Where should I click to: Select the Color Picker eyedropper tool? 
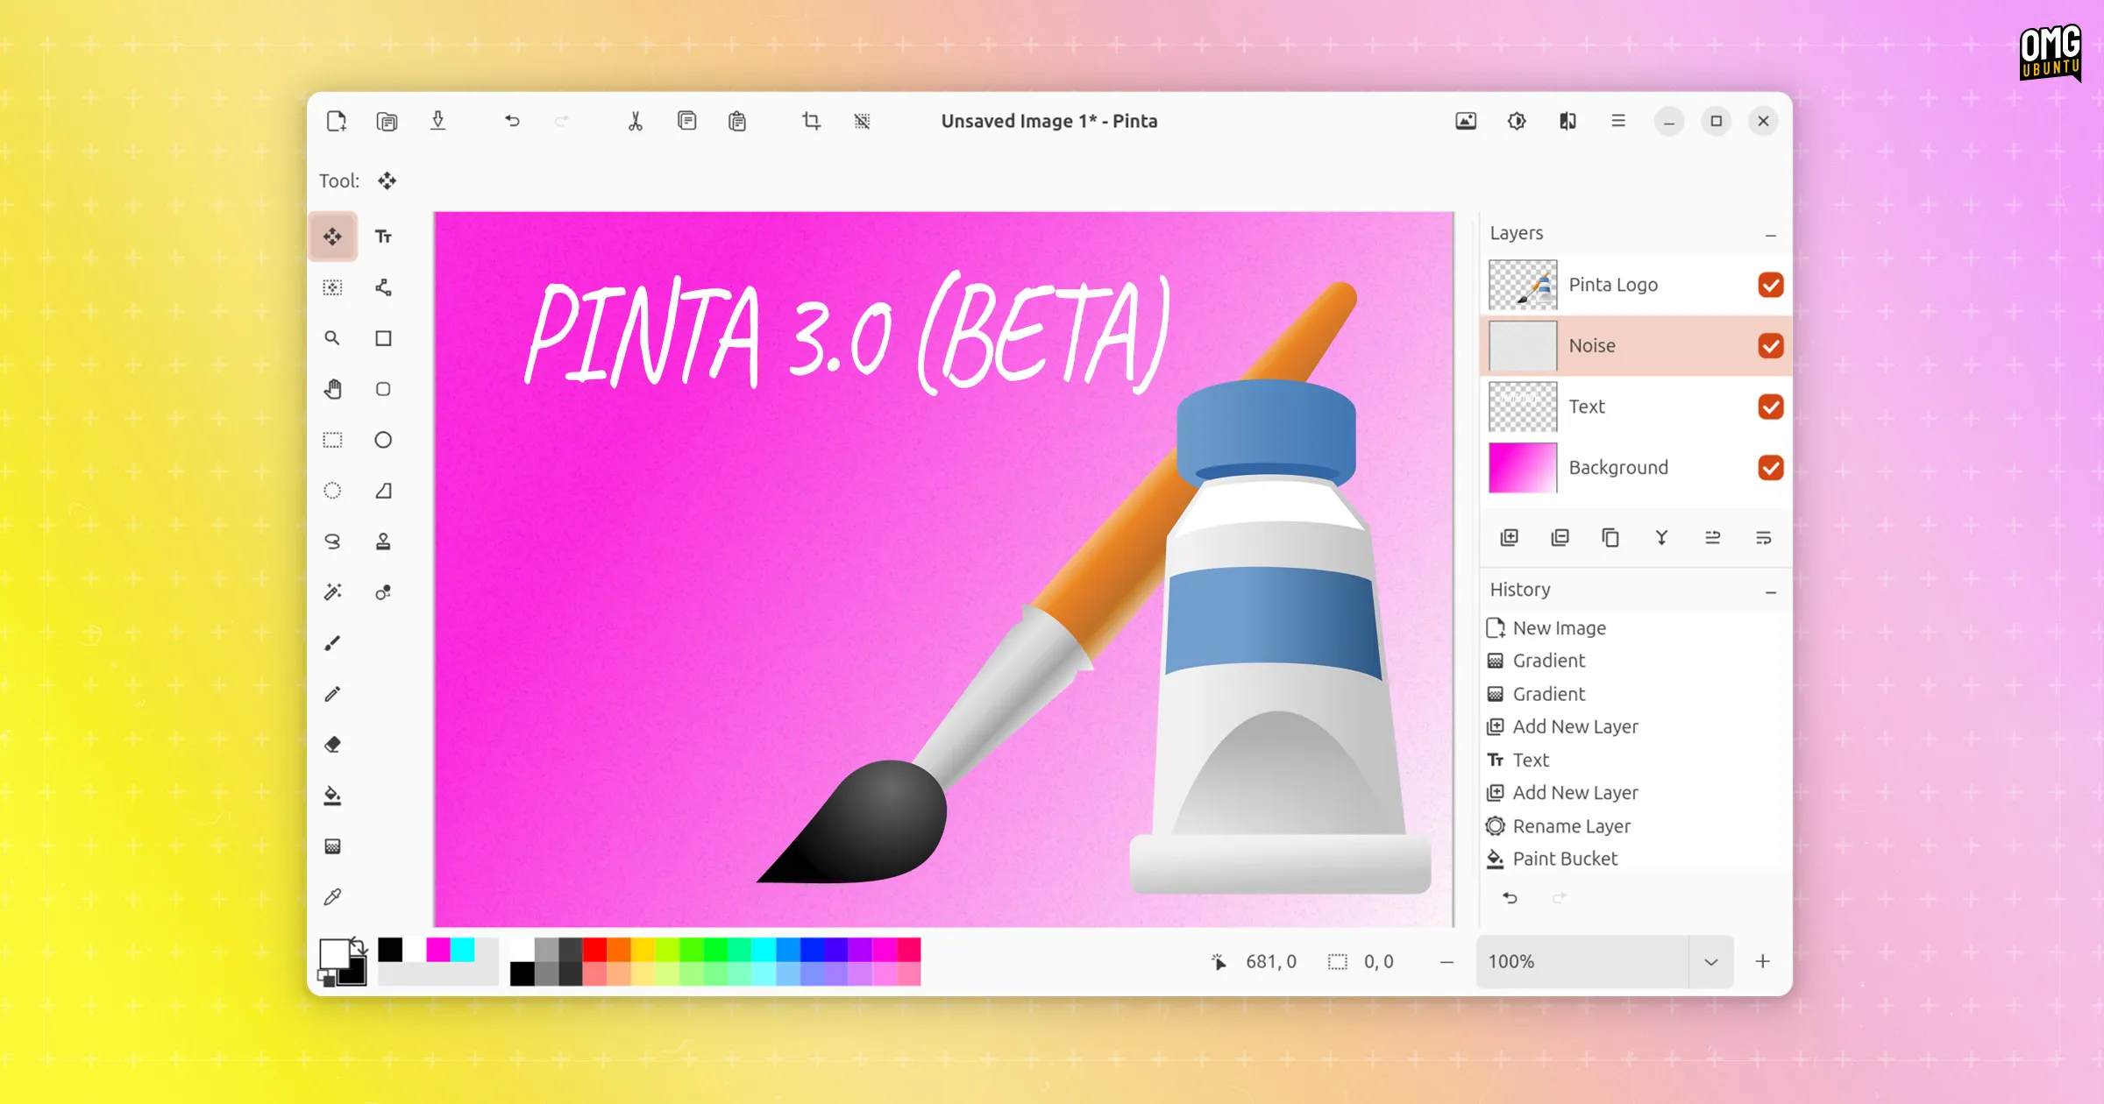pos(332,897)
